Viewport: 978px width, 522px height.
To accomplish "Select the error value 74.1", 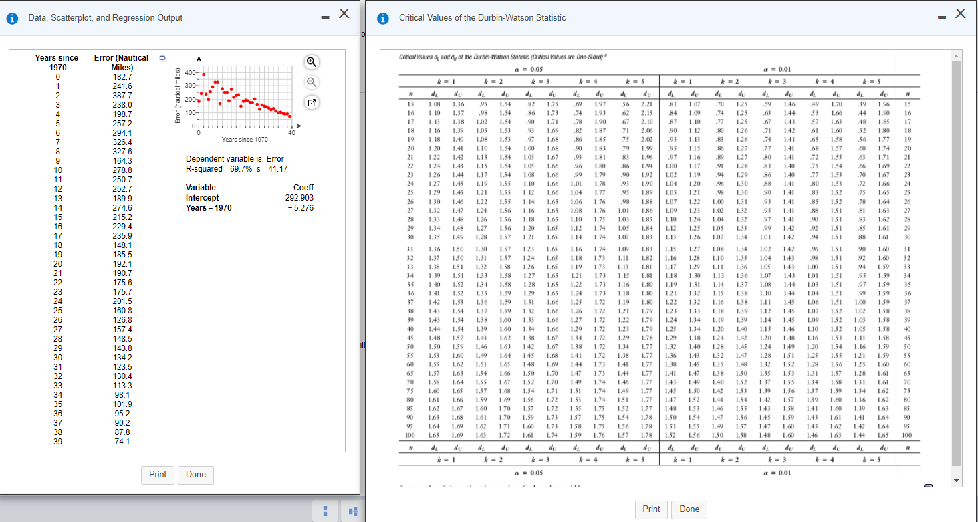I will 122,442.
